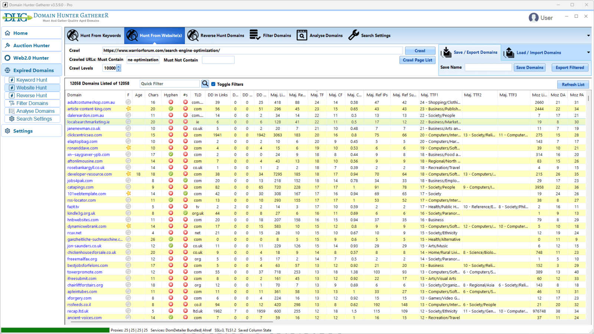Expand the dropdown next to Load / Import Domains
Viewport: 594px width, 334px height.
pos(588,52)
